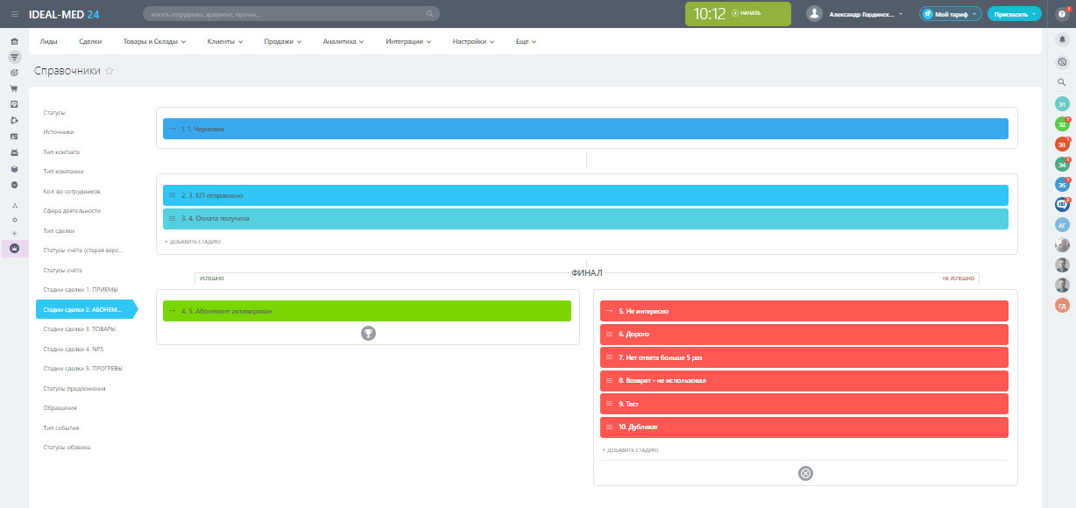Image resolution: width=1076 pixels, height=508 pixels.
Task: Expand the Товары и Склады menu
Action: pyautogui.click(x=154, y=41)
